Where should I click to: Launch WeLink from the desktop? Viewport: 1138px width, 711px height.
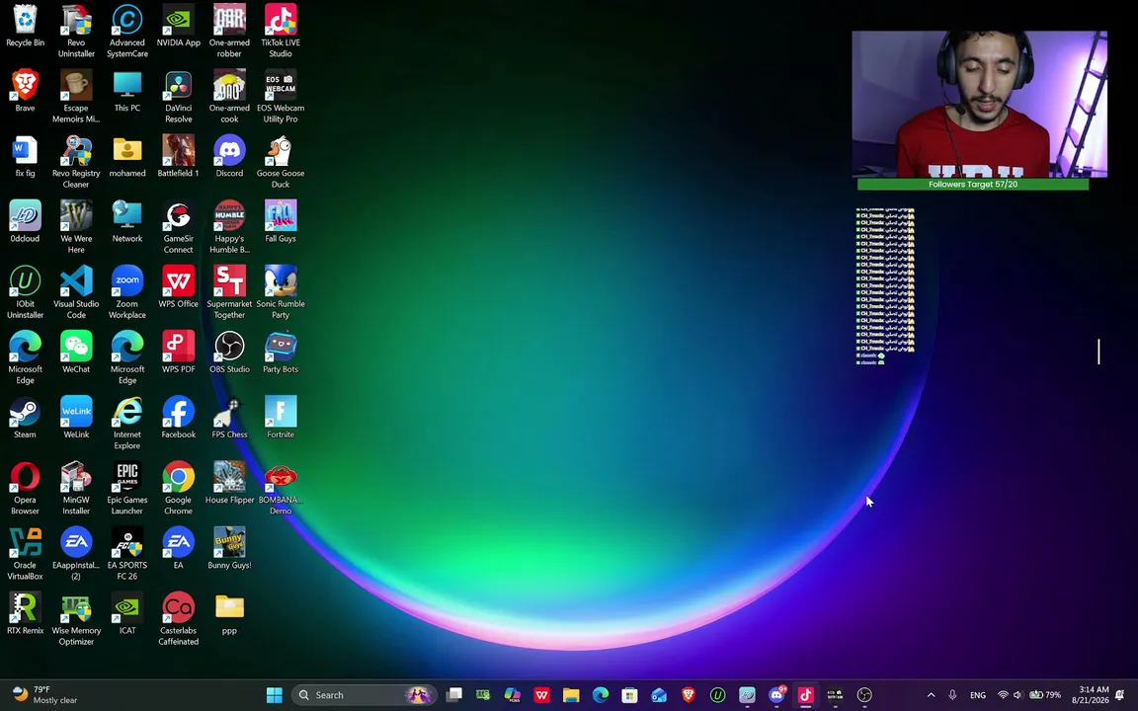[x=76, y=419]
